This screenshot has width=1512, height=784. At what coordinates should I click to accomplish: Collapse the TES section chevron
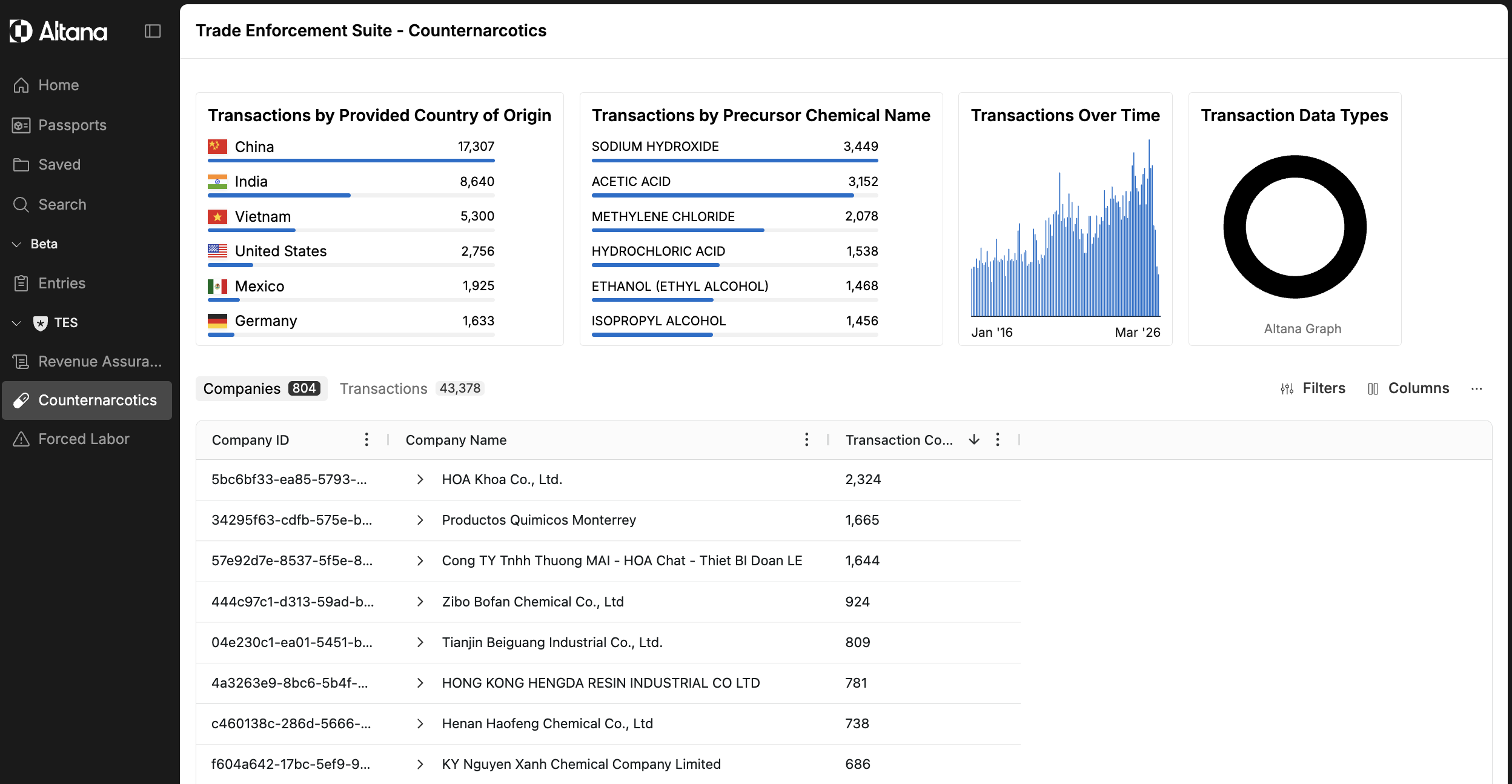coord(17,323)
